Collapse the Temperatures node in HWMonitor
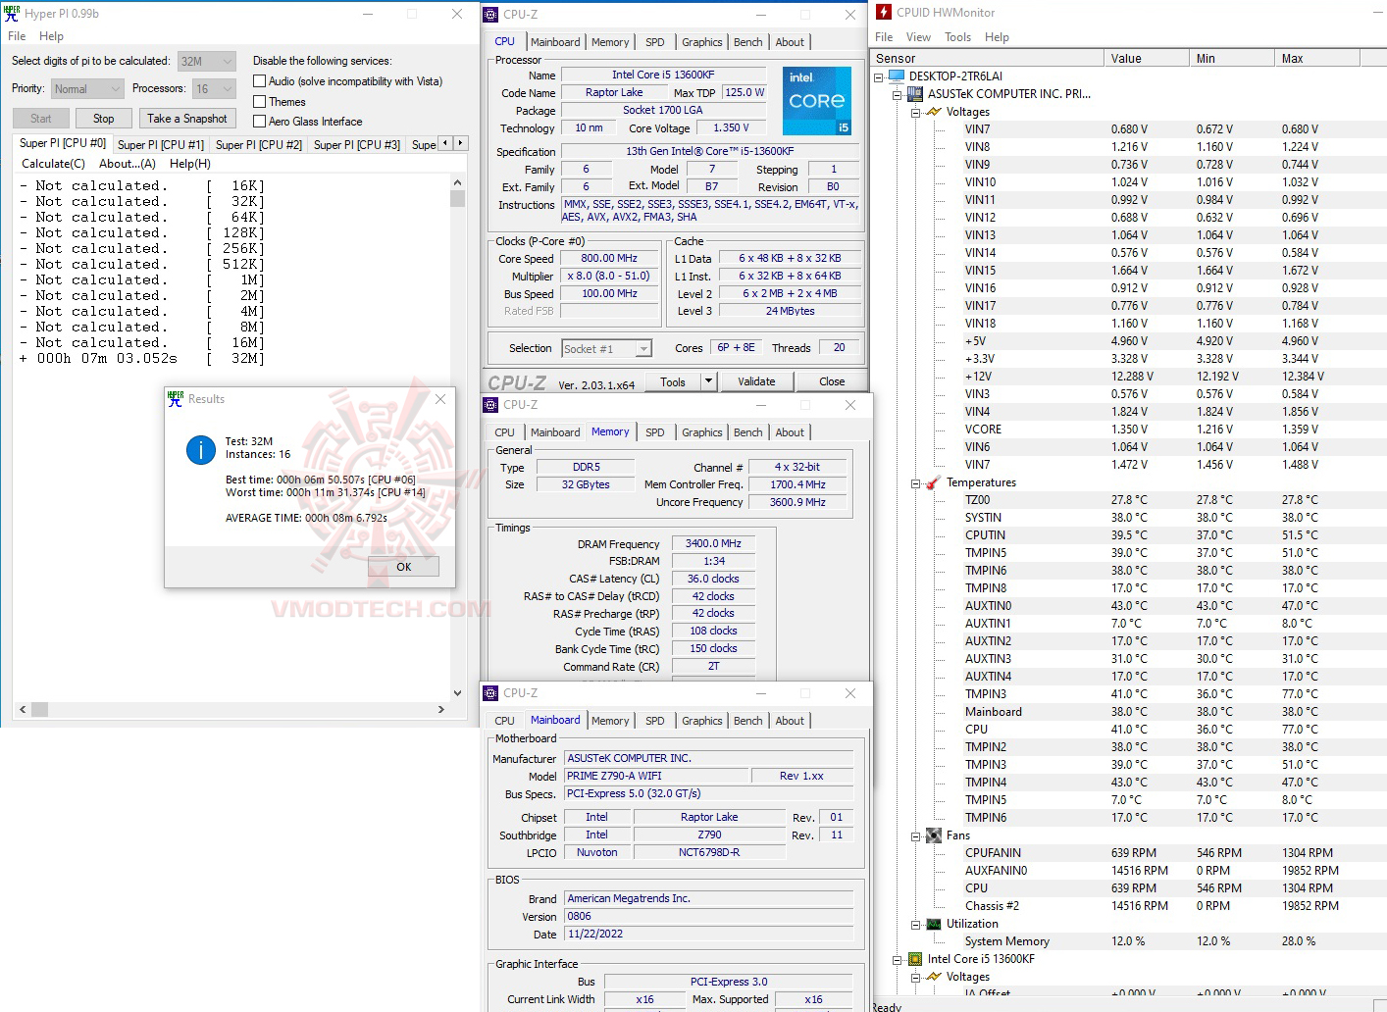The width and height of the screenshot is (1387, 1012). [x=914, y=481]
